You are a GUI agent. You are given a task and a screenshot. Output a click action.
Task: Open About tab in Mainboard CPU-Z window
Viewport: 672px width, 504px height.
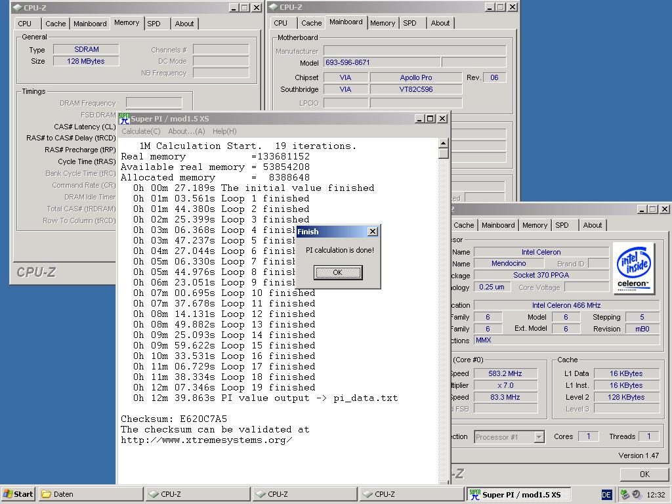pyautogui.click(x=440, y=23)
